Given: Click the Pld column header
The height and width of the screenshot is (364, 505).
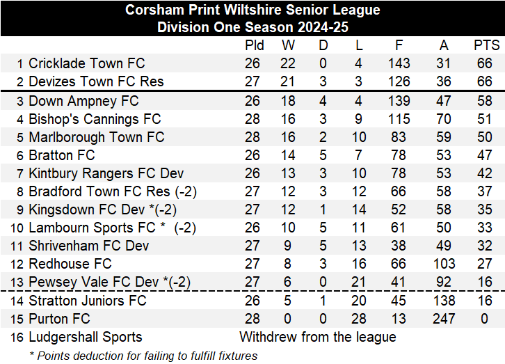Looking at the screenshot, I should [x=255, y=46].
